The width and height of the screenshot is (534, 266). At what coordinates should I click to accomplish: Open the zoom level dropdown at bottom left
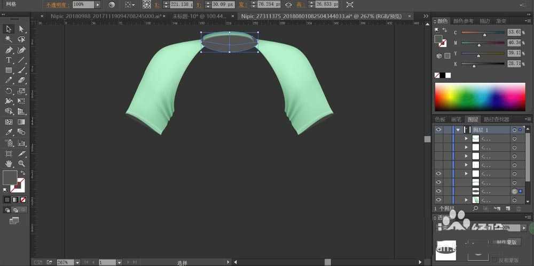click(77, 262)
